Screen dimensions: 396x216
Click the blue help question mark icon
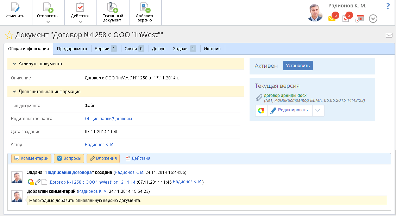click(x=388, y=6)
